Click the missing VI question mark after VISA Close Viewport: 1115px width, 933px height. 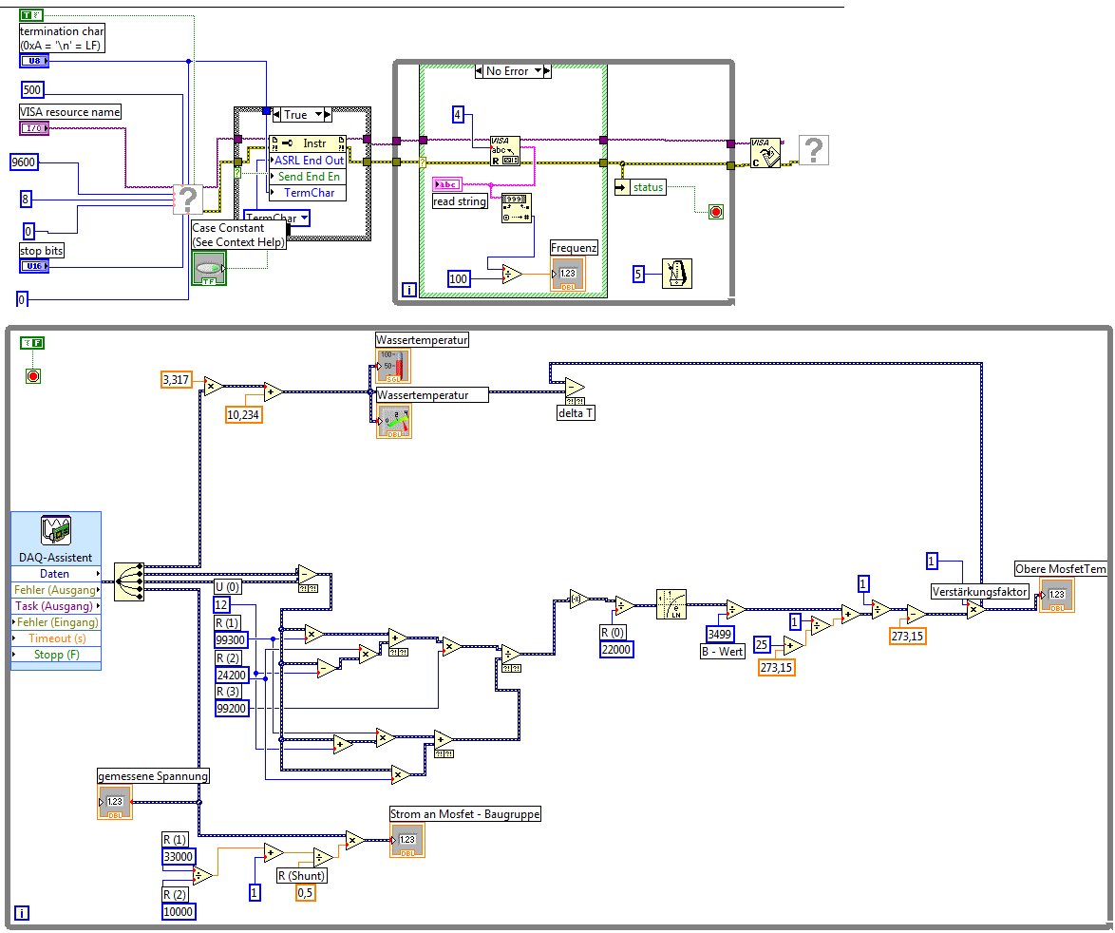814,150
